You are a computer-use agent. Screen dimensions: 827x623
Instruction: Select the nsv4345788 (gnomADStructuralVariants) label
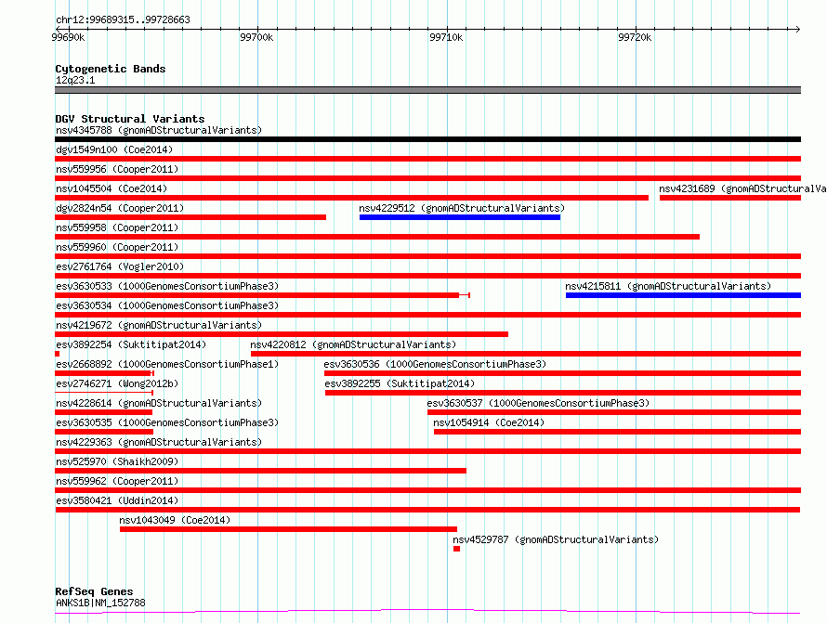coord(159,130)
